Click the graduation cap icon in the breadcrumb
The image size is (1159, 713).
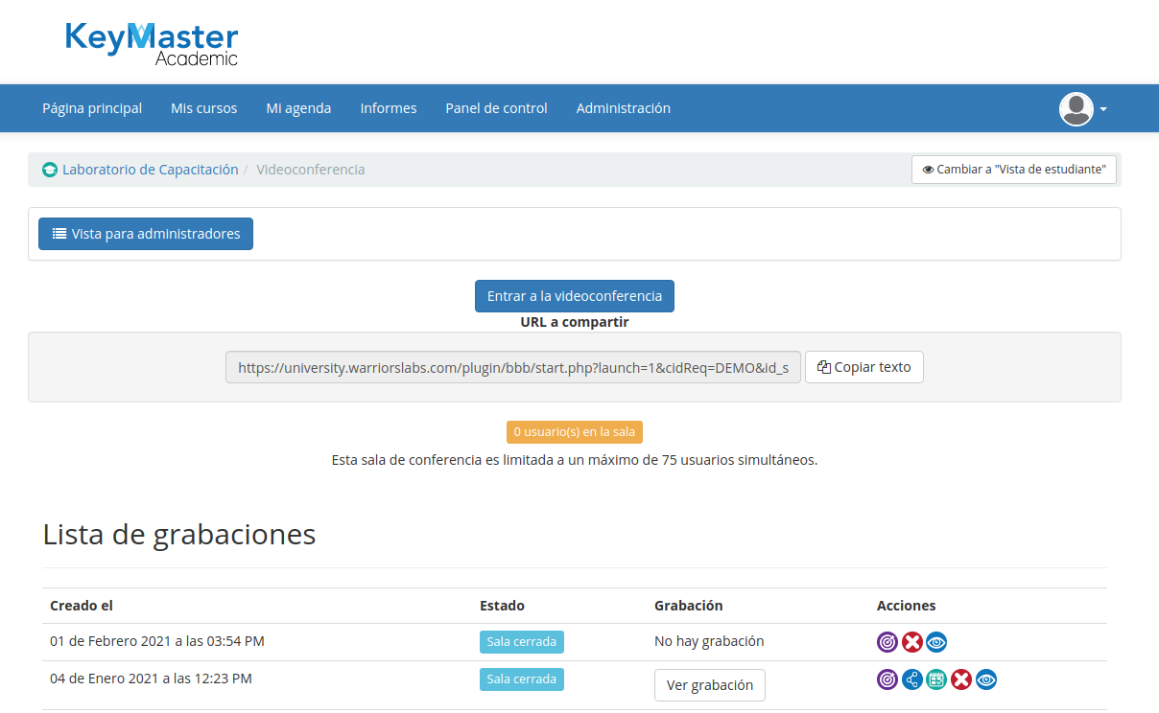pyautogui.click(x=50, y=171)
